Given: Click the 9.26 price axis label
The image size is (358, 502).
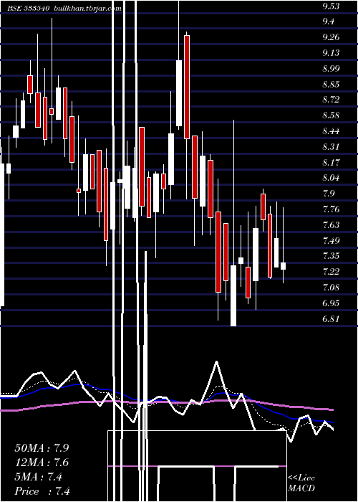Looking at the screenshot, I should [x=331, y=37].
